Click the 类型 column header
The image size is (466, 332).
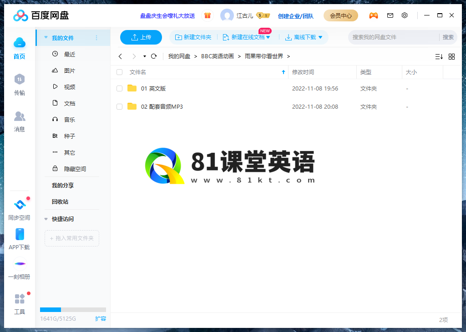(379, 72)
